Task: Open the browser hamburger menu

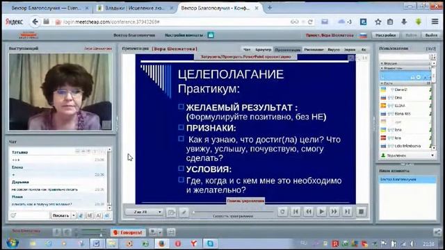Action: (x=435, y=22)
